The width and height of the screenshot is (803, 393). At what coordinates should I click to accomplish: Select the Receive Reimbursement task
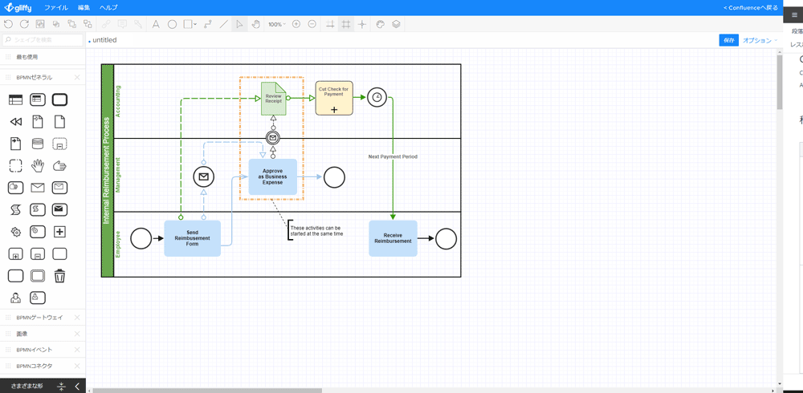[393, 238]
